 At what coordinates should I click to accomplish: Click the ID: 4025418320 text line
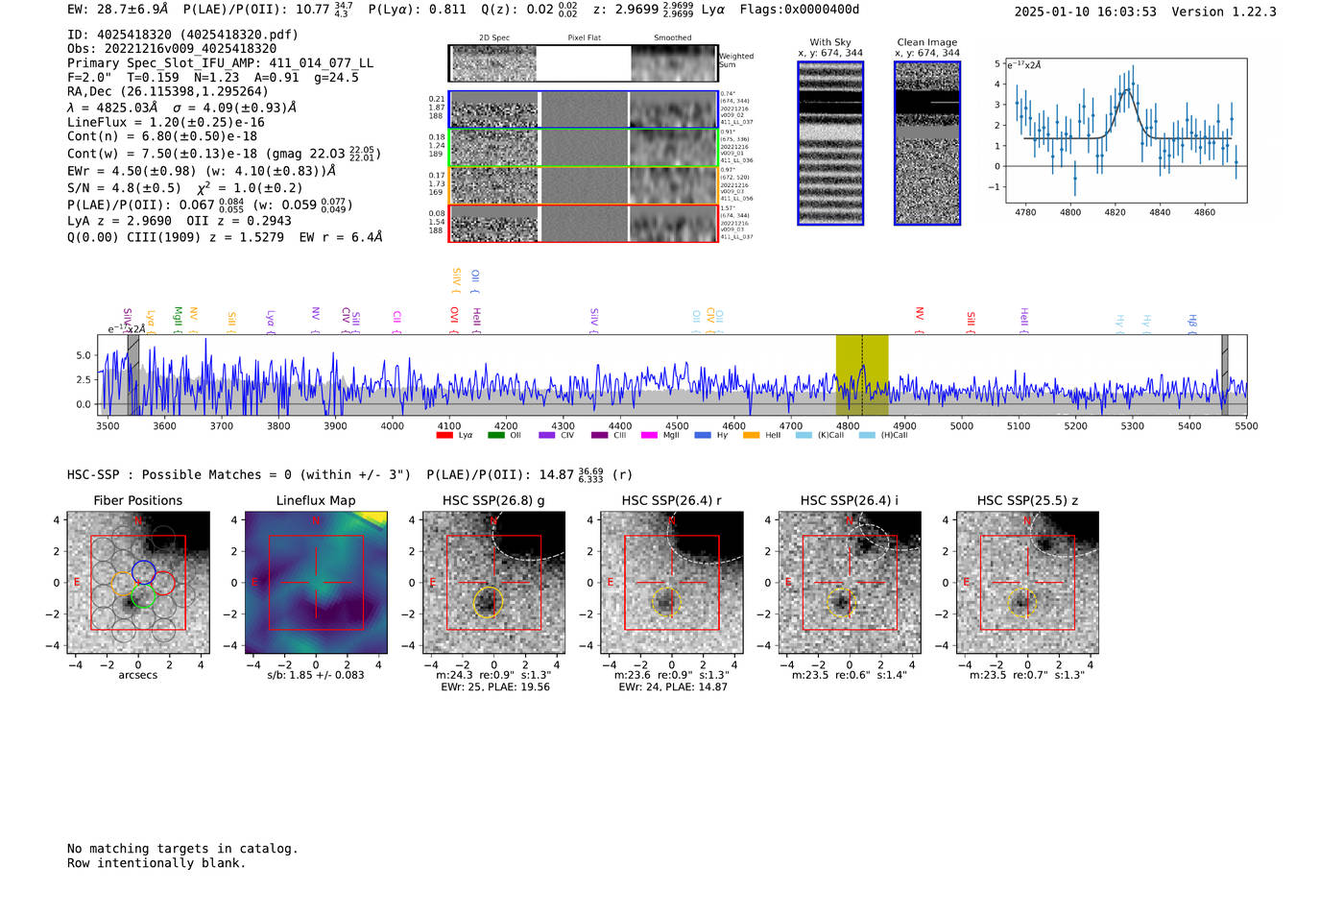pyautogui.click(x=182, y=35)
